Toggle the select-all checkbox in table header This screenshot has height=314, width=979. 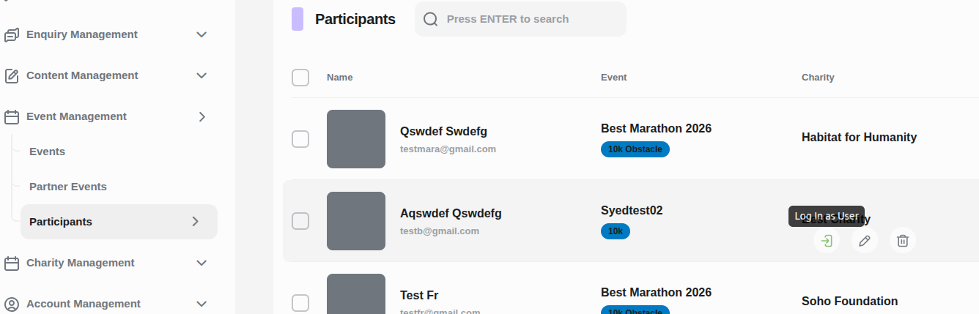tap(300, 78)
